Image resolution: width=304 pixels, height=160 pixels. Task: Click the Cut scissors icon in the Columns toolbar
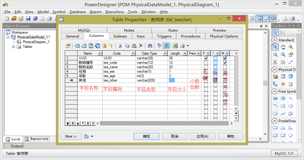pyautogui.click(x=120, y=46)
